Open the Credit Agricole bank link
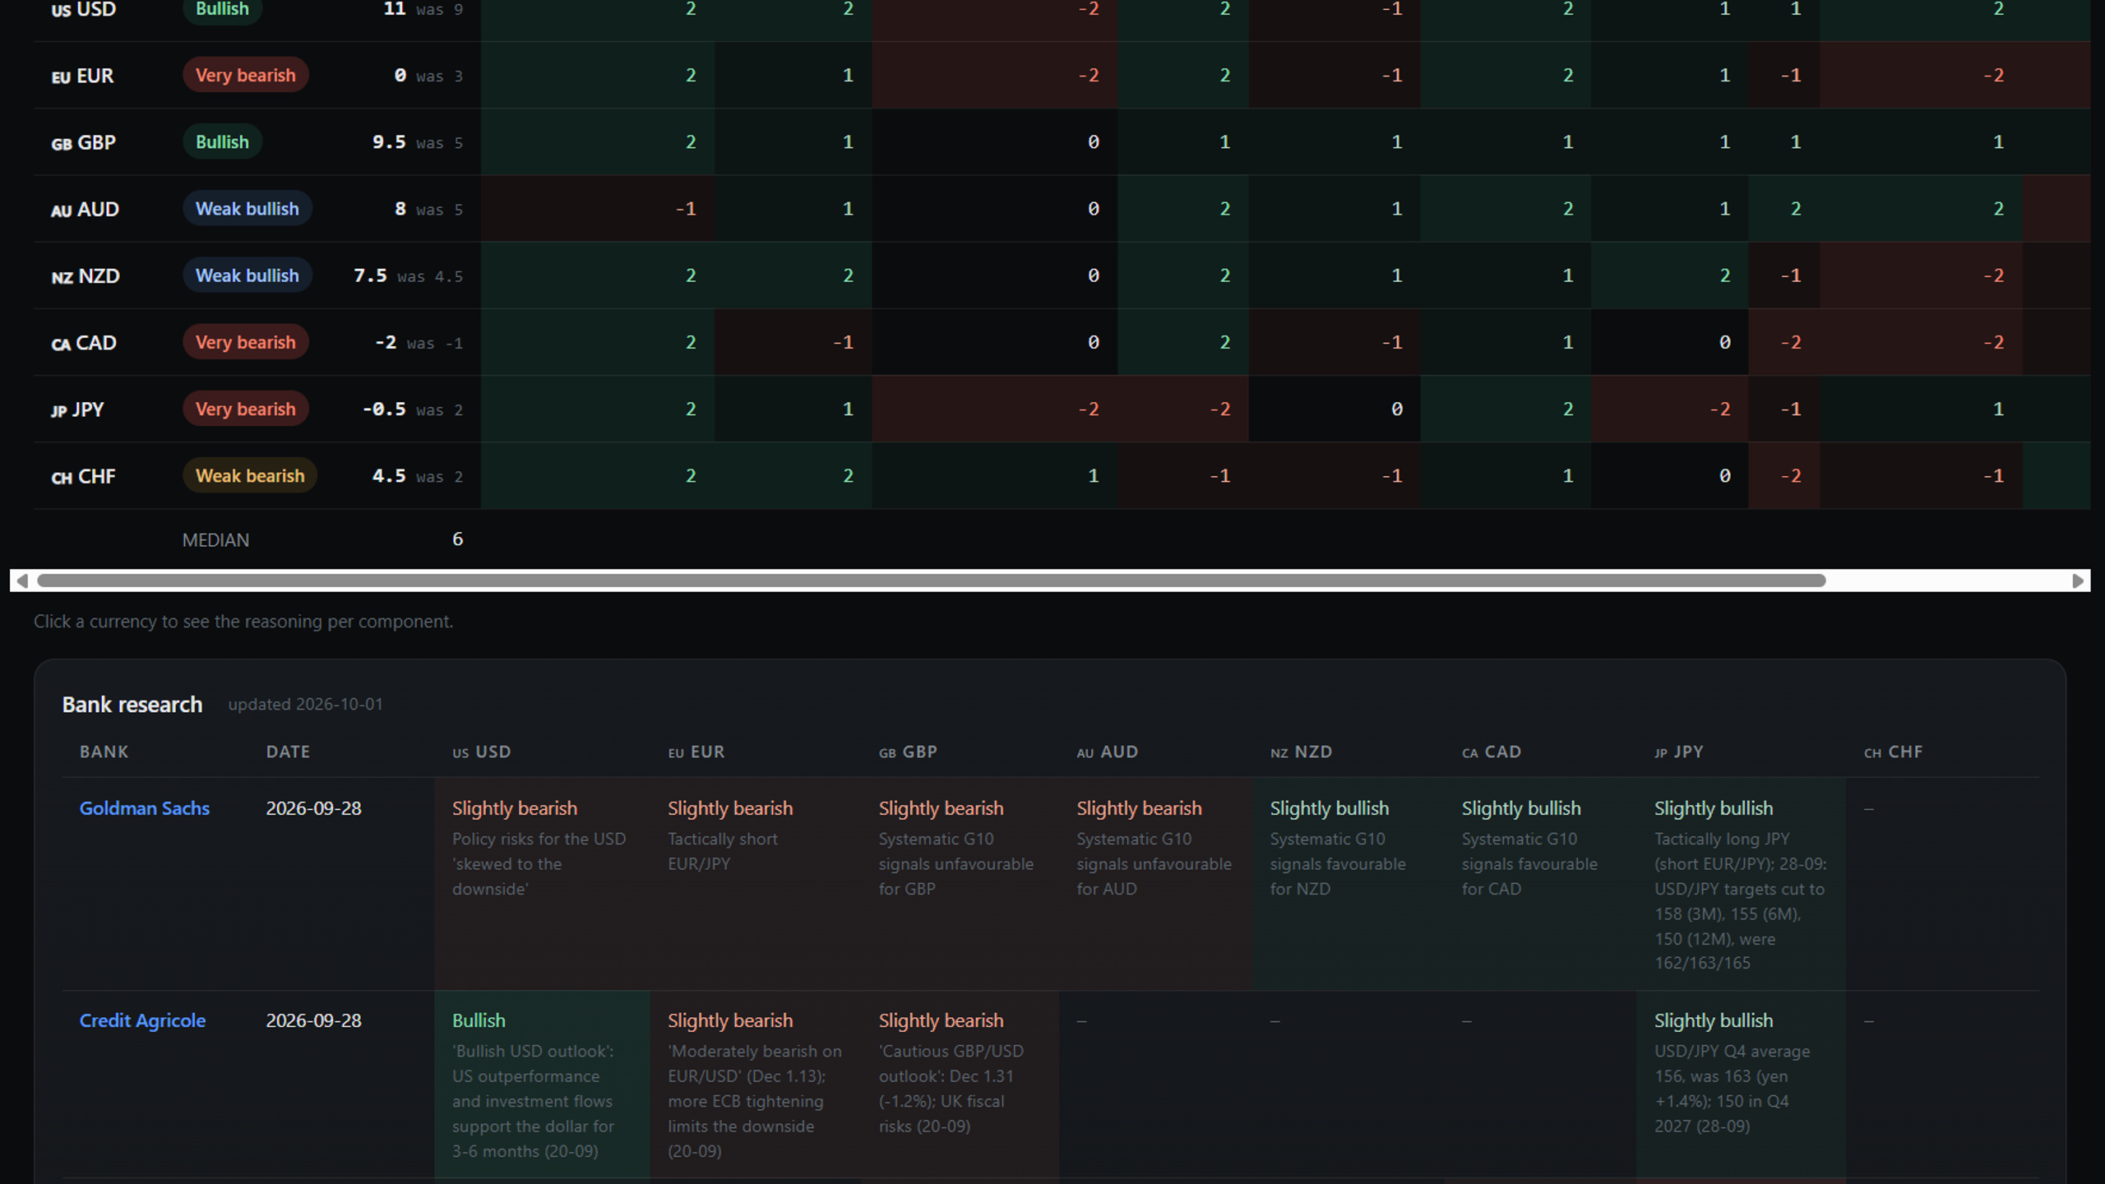 142,1020
